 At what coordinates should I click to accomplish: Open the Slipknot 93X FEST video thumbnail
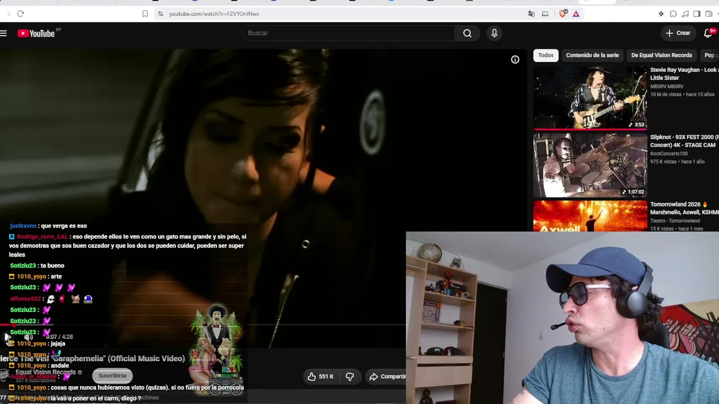tap(590, 165)
